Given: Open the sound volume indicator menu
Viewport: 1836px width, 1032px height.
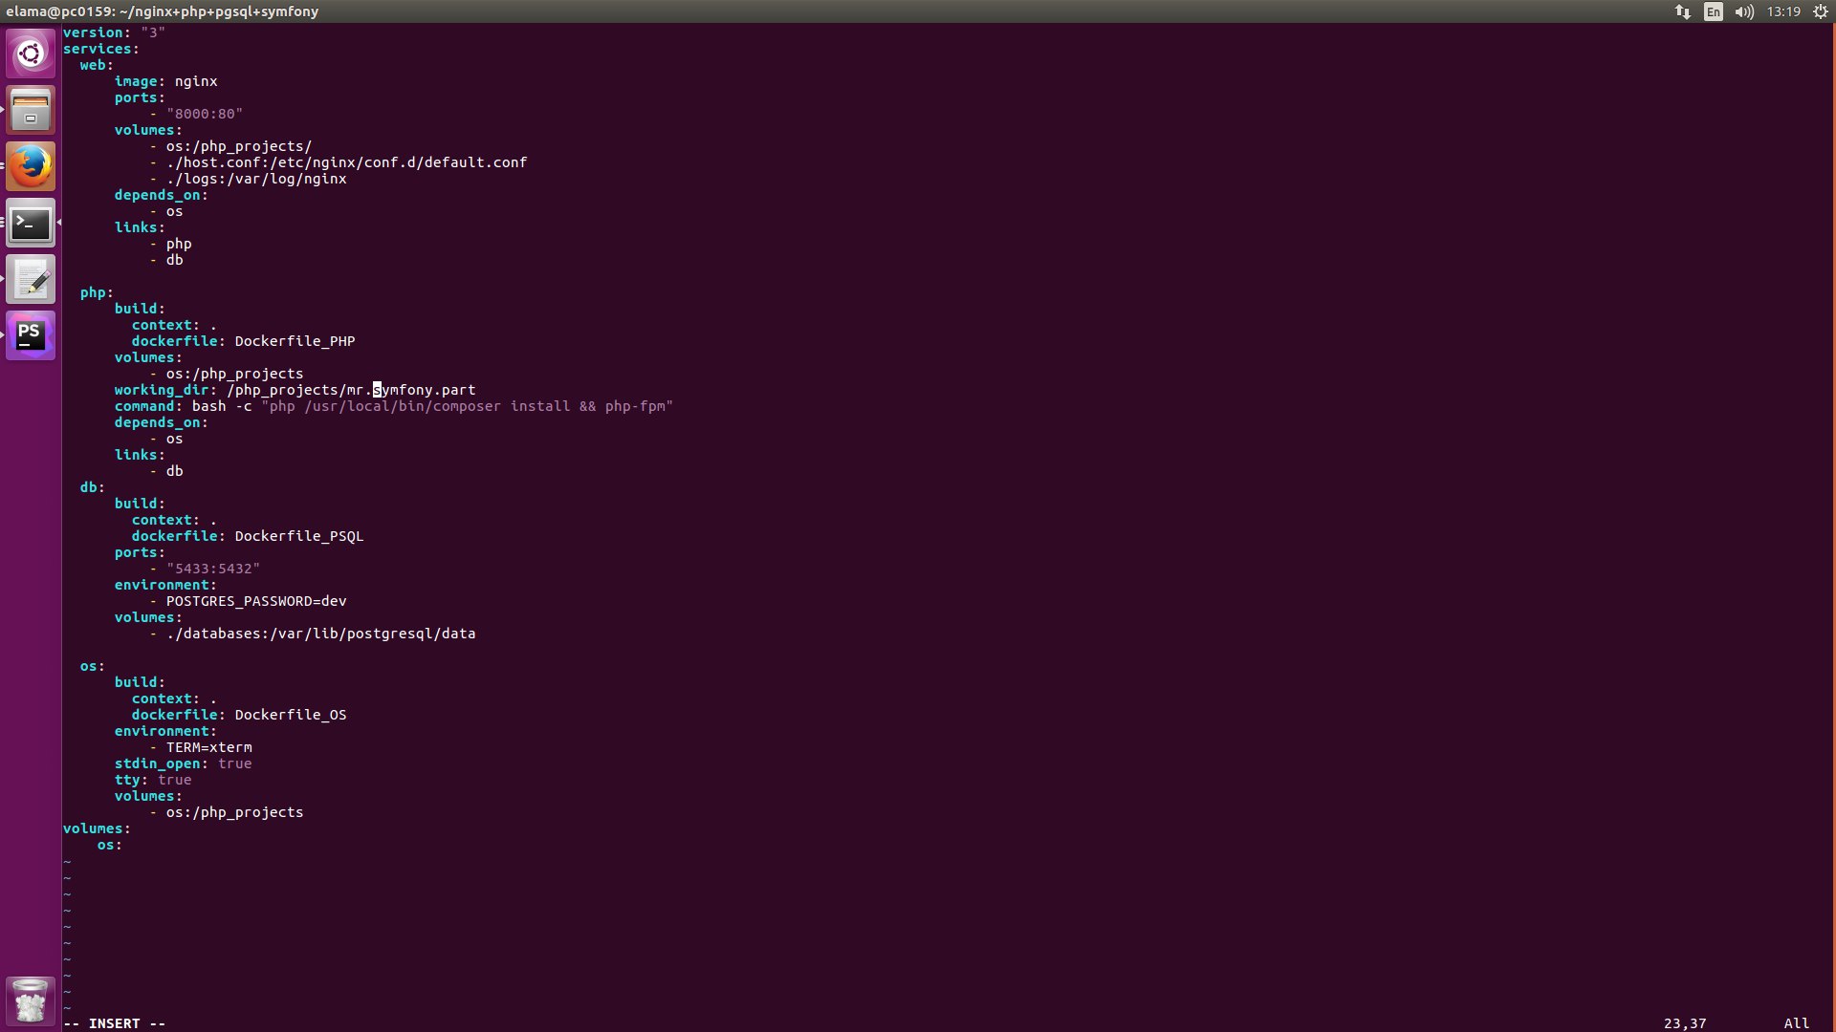Looking at the screenshot, I should pos(1744,11).
